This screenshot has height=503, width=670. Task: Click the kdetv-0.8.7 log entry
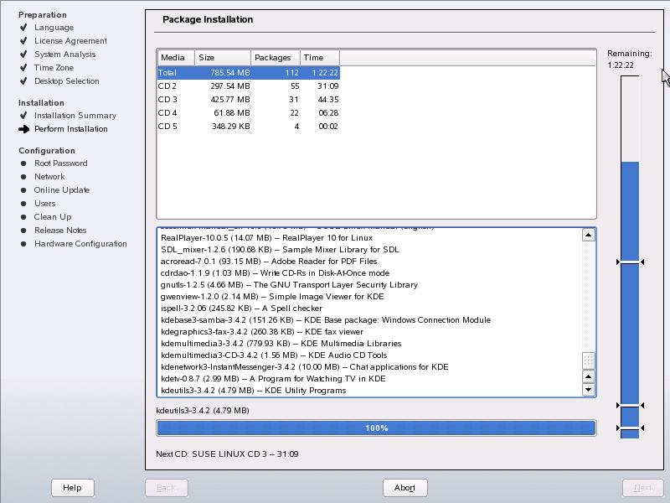point(273,379)
